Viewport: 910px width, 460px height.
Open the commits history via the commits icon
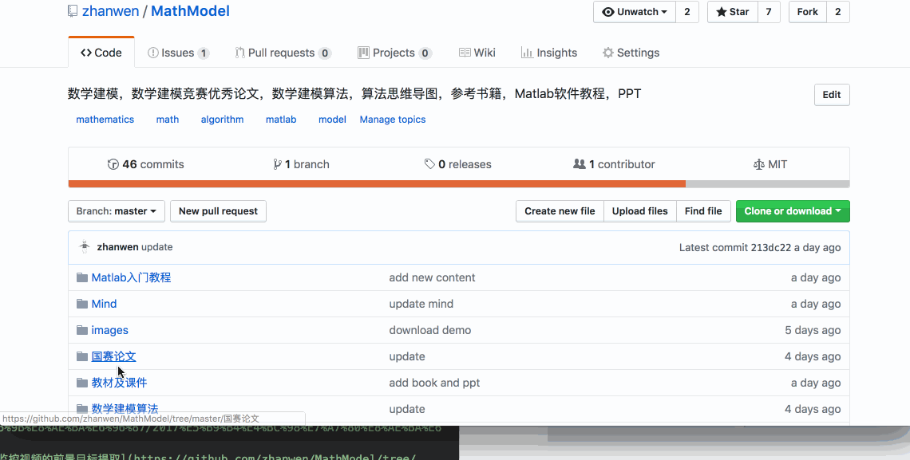113,164
